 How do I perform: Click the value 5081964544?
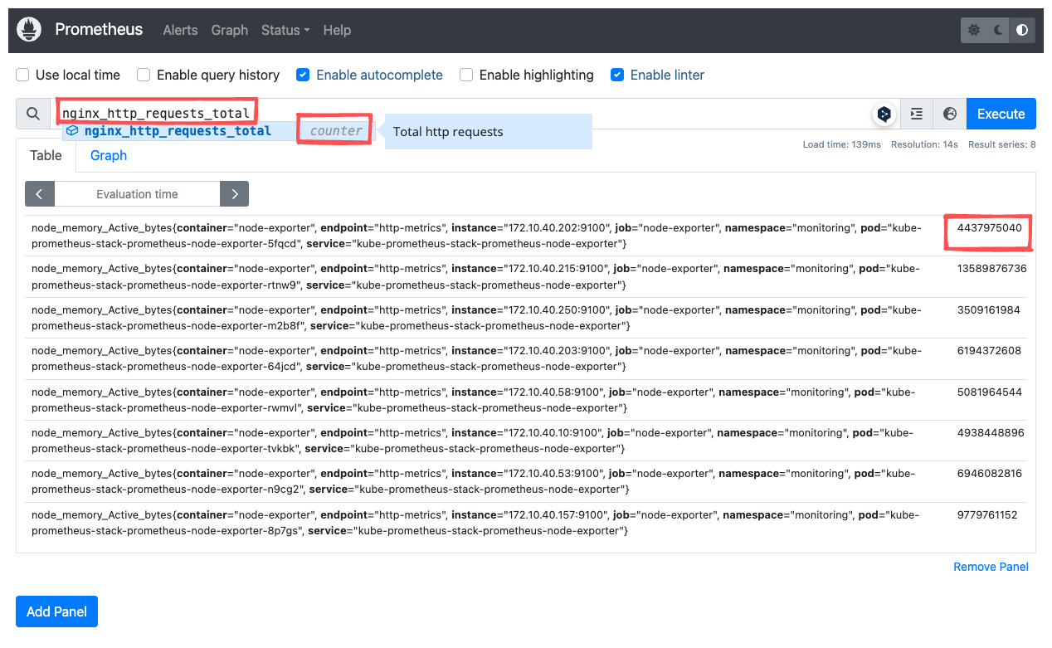[x=990, y=392]
